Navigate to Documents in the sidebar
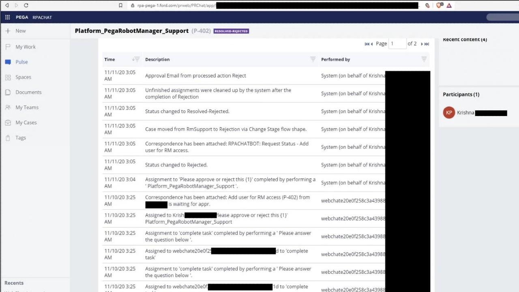 (28, 92)
